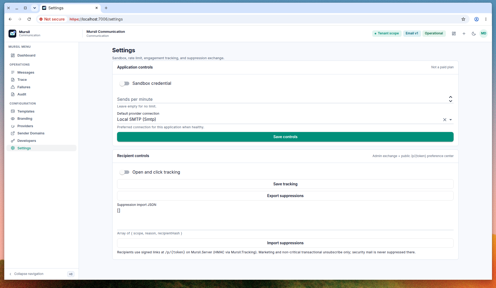Open Sender Domains page
496x288 pixels.
(x=41, y=133)
